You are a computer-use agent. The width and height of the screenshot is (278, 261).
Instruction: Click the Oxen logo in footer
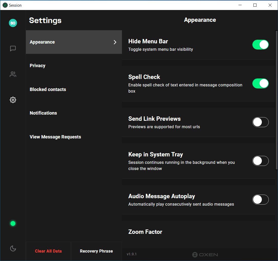205,255
